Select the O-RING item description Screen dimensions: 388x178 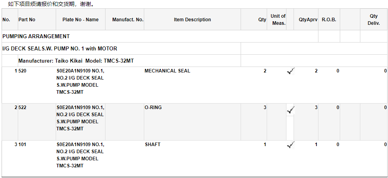[153, 108]
